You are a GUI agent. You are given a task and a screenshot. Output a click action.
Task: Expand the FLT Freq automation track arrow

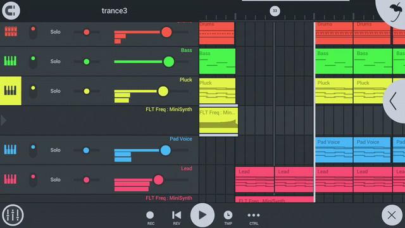click(3, 120)
